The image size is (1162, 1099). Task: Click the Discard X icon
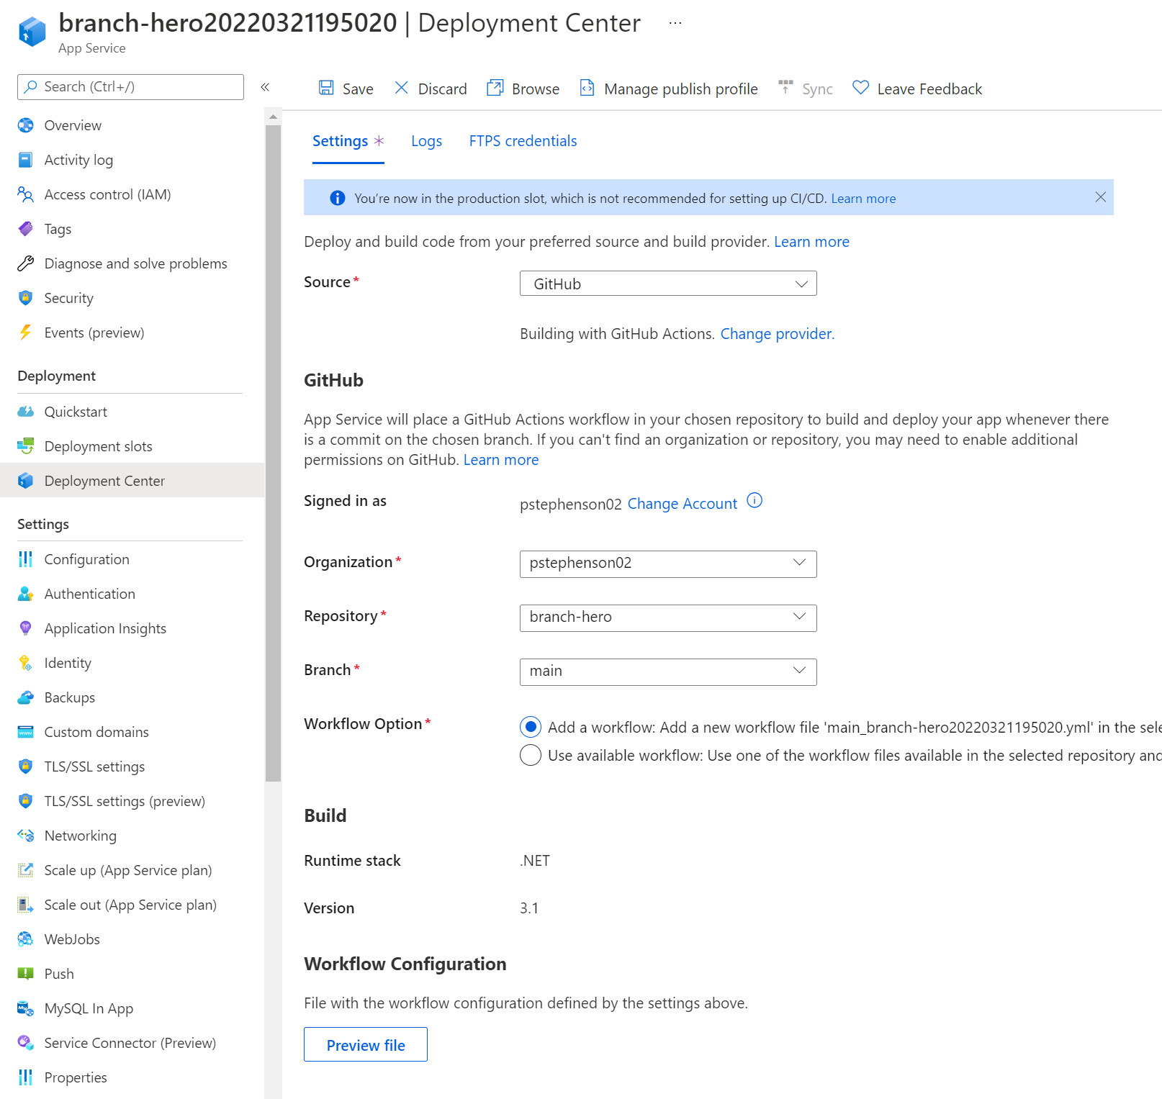point(402,88)
